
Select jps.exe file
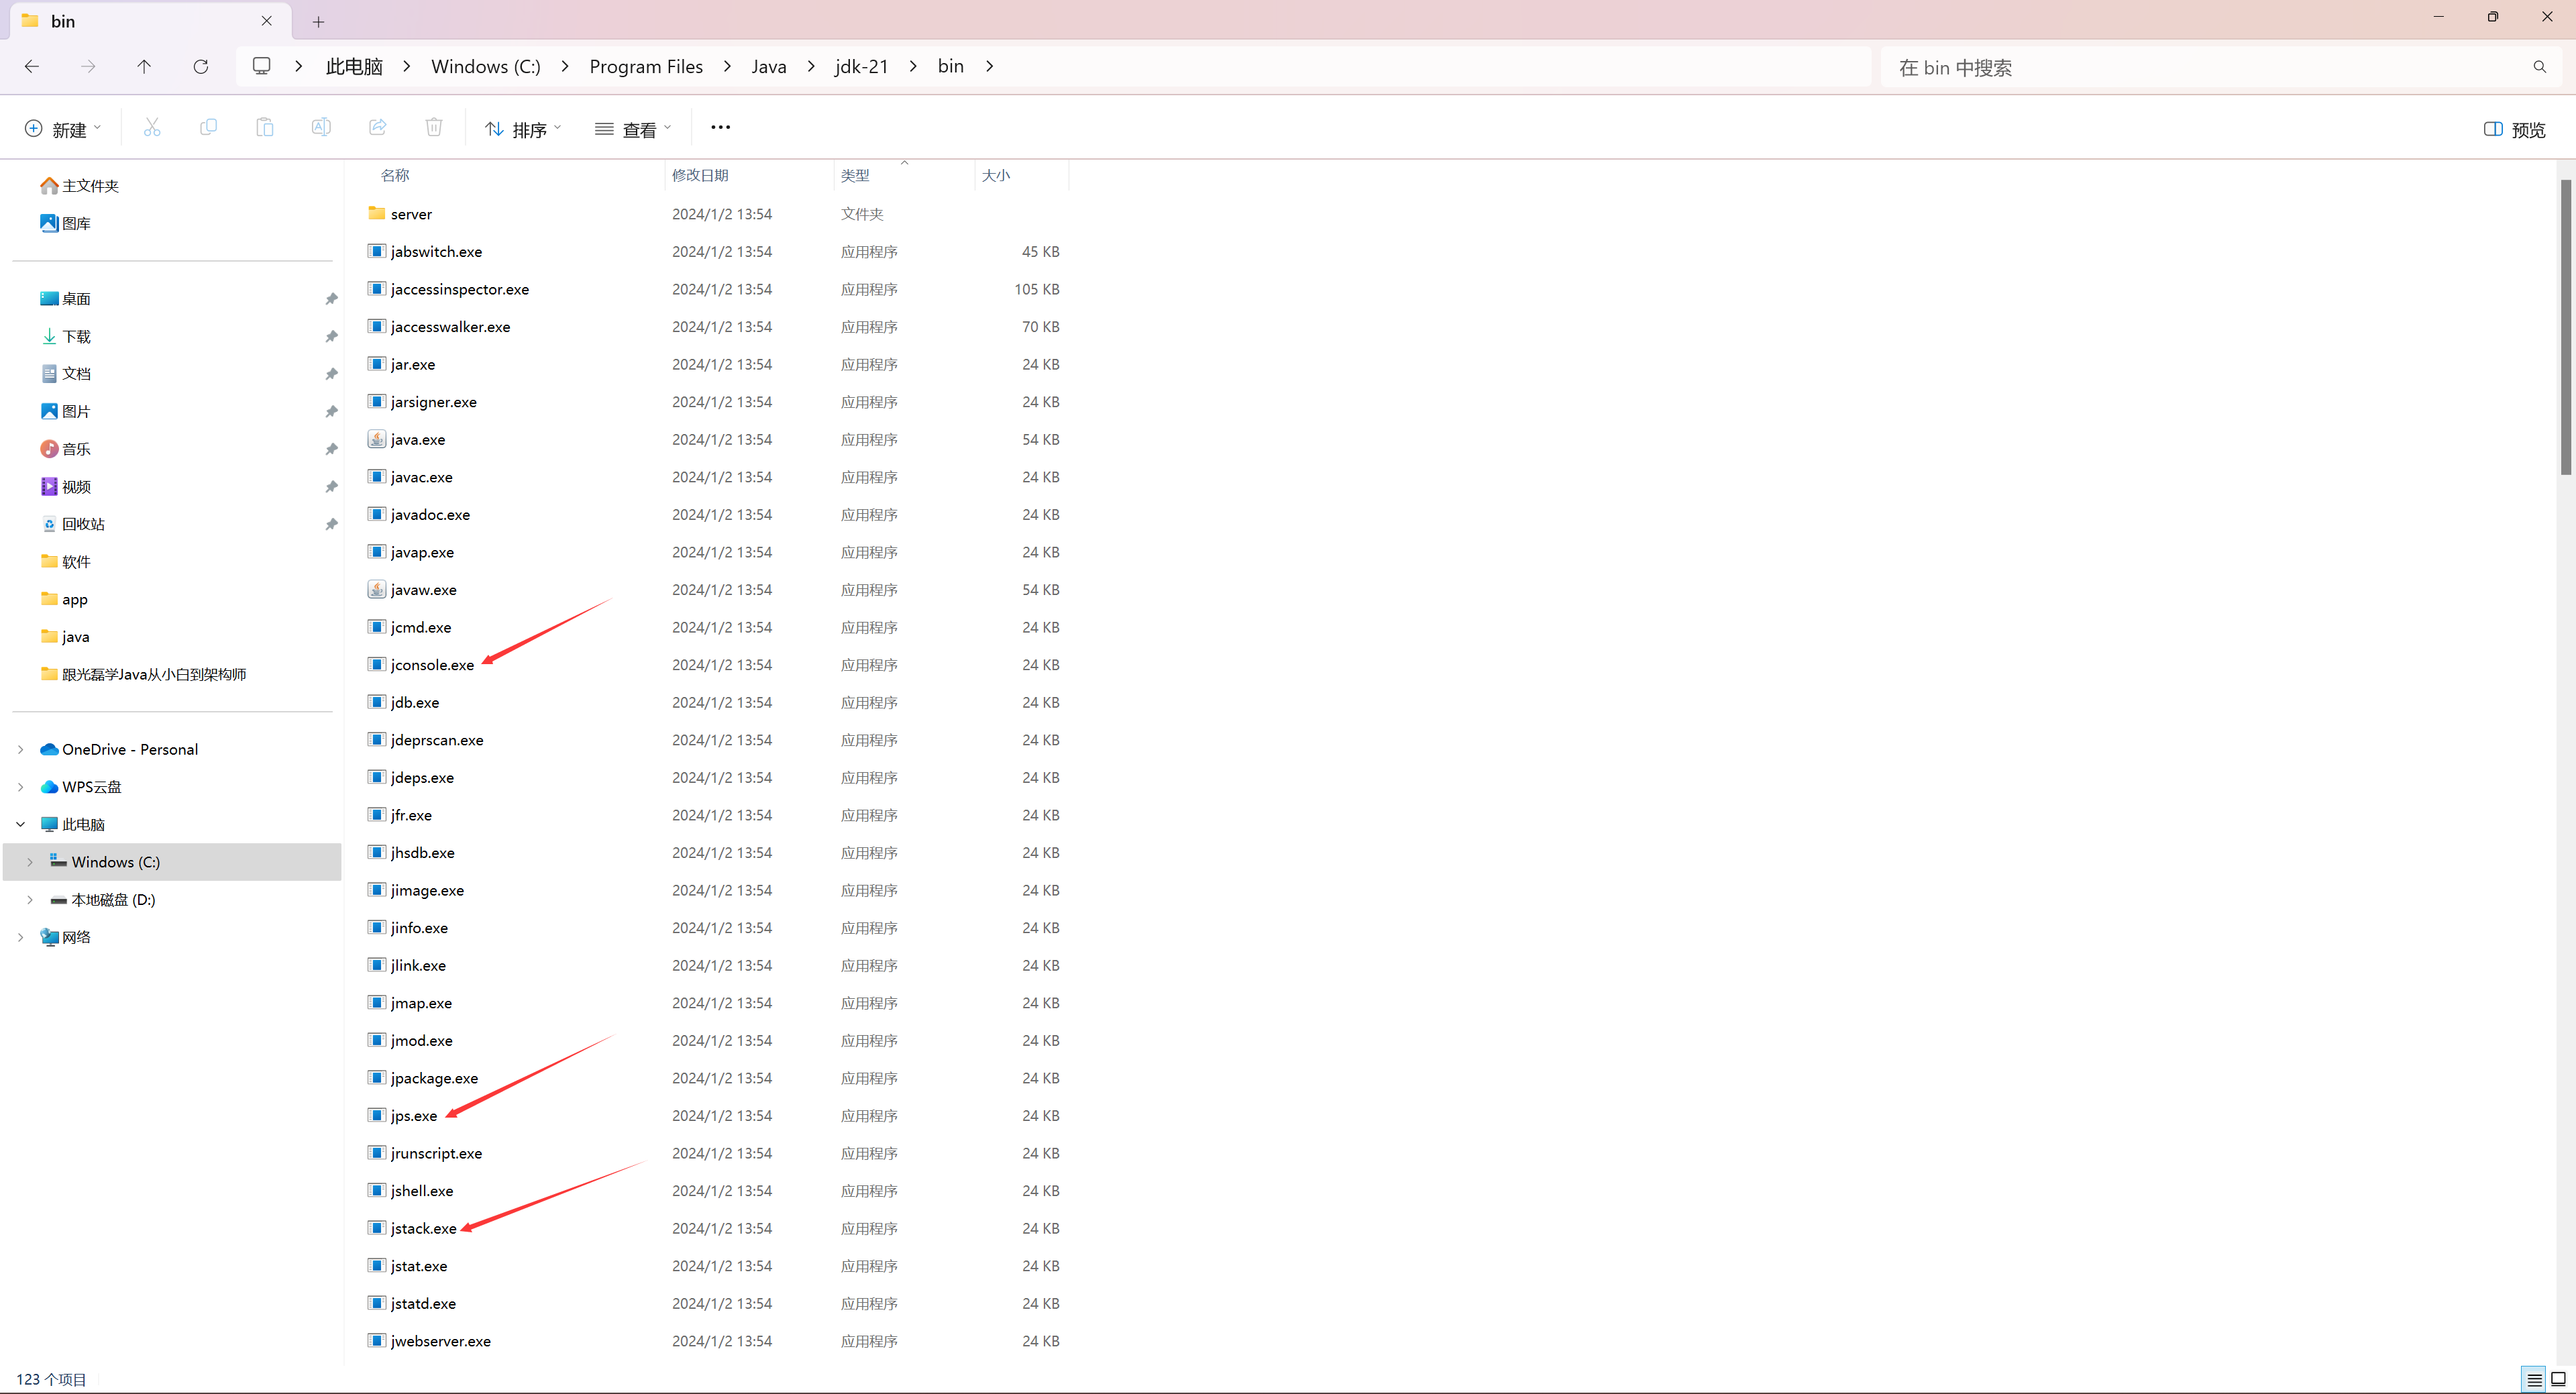[414, 1116]
